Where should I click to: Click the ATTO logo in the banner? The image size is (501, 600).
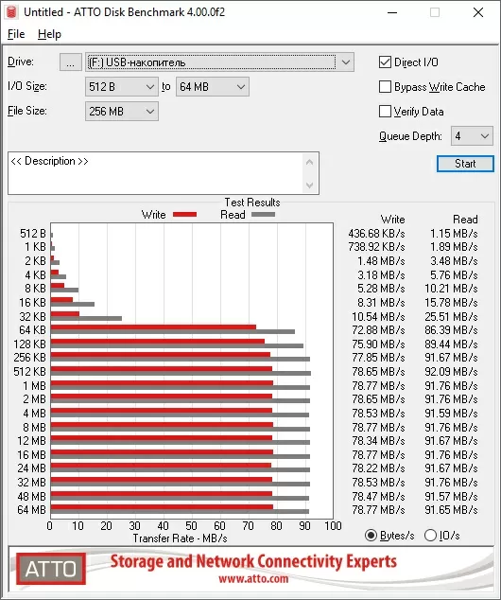pos(51,569)
